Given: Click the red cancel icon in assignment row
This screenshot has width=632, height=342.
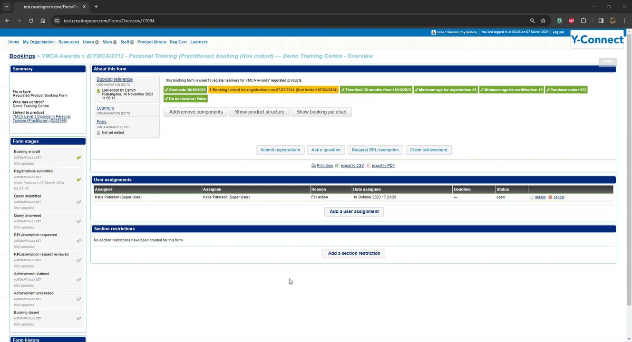Looking at the screenshot, I should 550,197.
